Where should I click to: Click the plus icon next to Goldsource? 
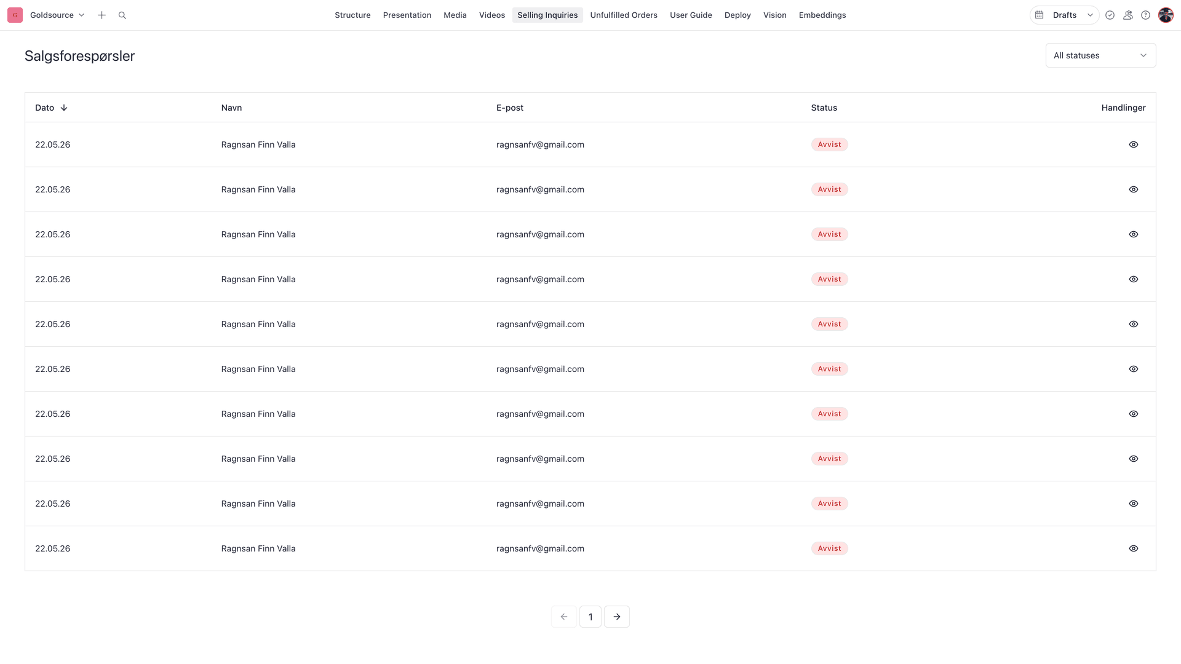pos(101,15)
